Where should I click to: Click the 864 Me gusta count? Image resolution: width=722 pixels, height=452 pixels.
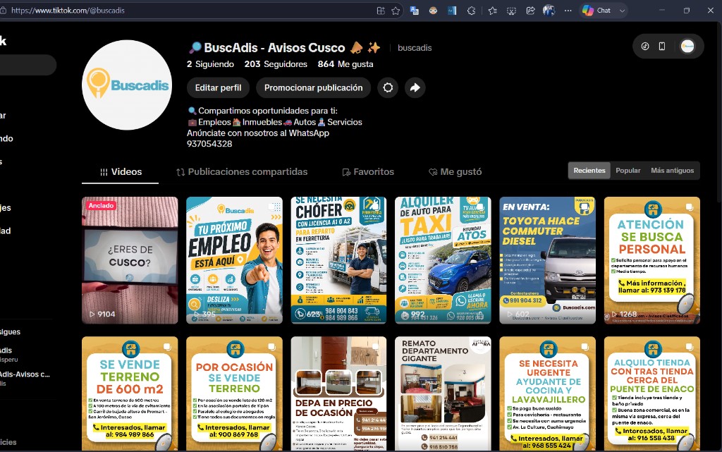[345, 64]
